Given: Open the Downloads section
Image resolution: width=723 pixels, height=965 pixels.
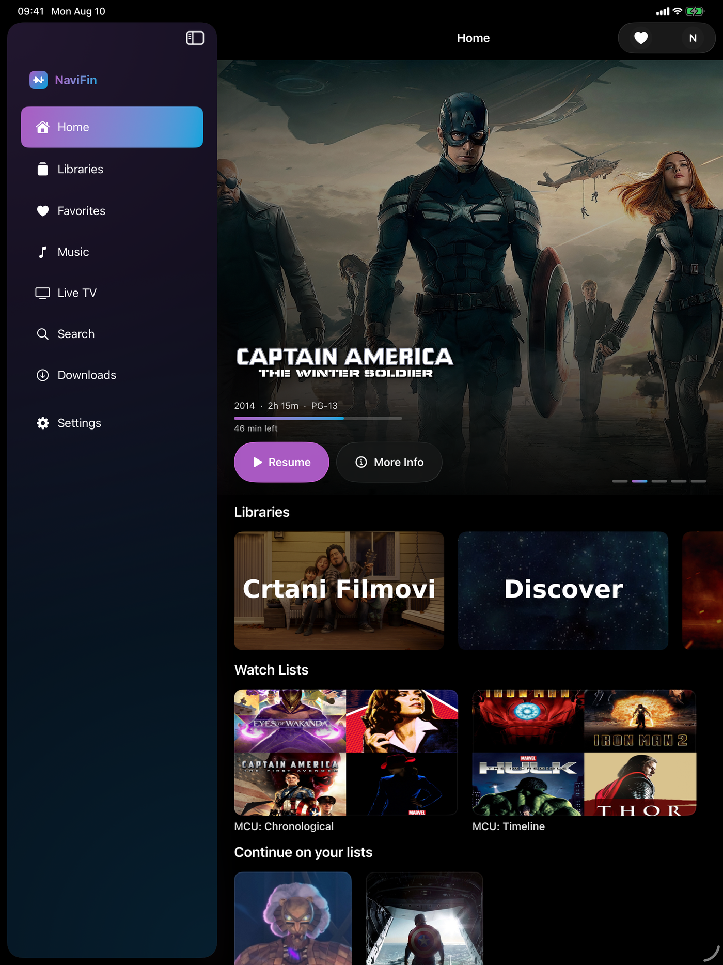Looking at the screenshot, I should point(112,375).
